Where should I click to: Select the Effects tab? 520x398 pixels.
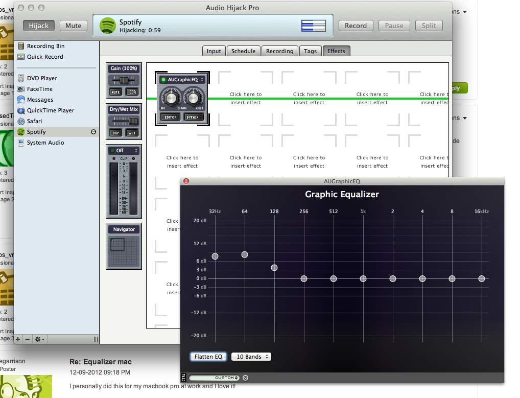[x=336, y=51]
